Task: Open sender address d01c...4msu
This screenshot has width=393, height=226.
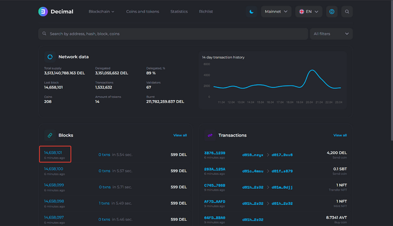Action: (x=253, y=171)
